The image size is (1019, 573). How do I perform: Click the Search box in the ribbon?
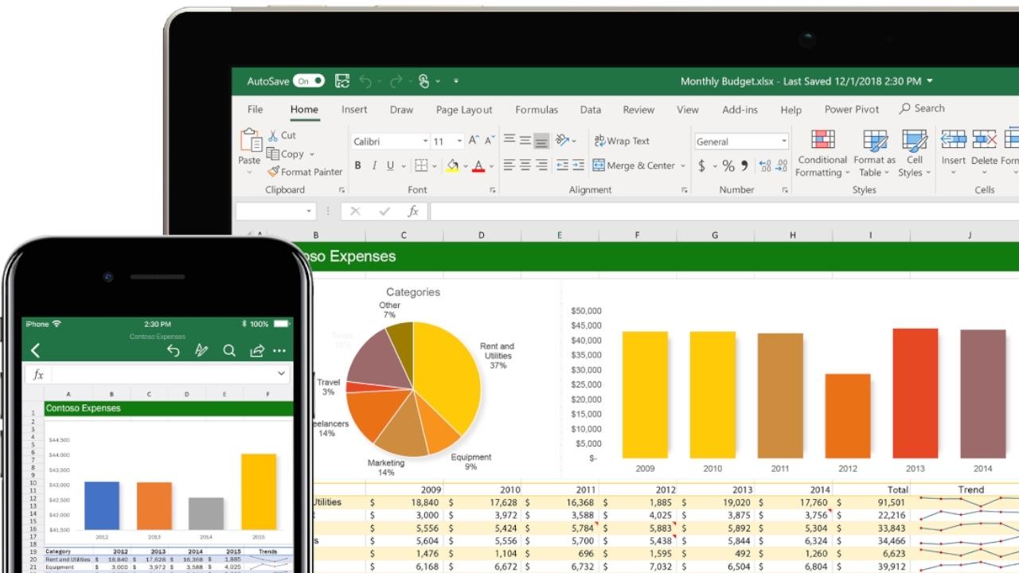(x=922, y=108)
